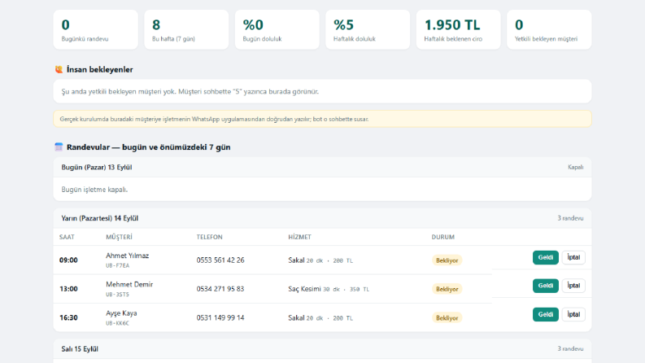Click booking code UB-3STS

pos(117,295)
